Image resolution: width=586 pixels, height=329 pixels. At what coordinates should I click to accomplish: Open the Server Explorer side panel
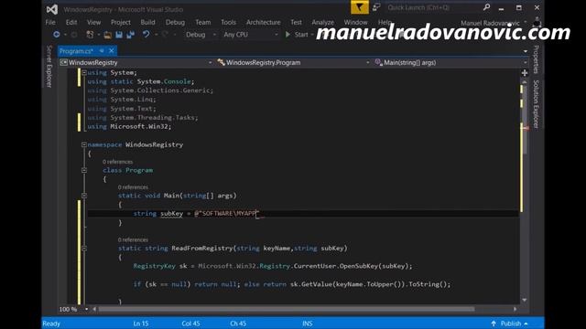(49, 67)
